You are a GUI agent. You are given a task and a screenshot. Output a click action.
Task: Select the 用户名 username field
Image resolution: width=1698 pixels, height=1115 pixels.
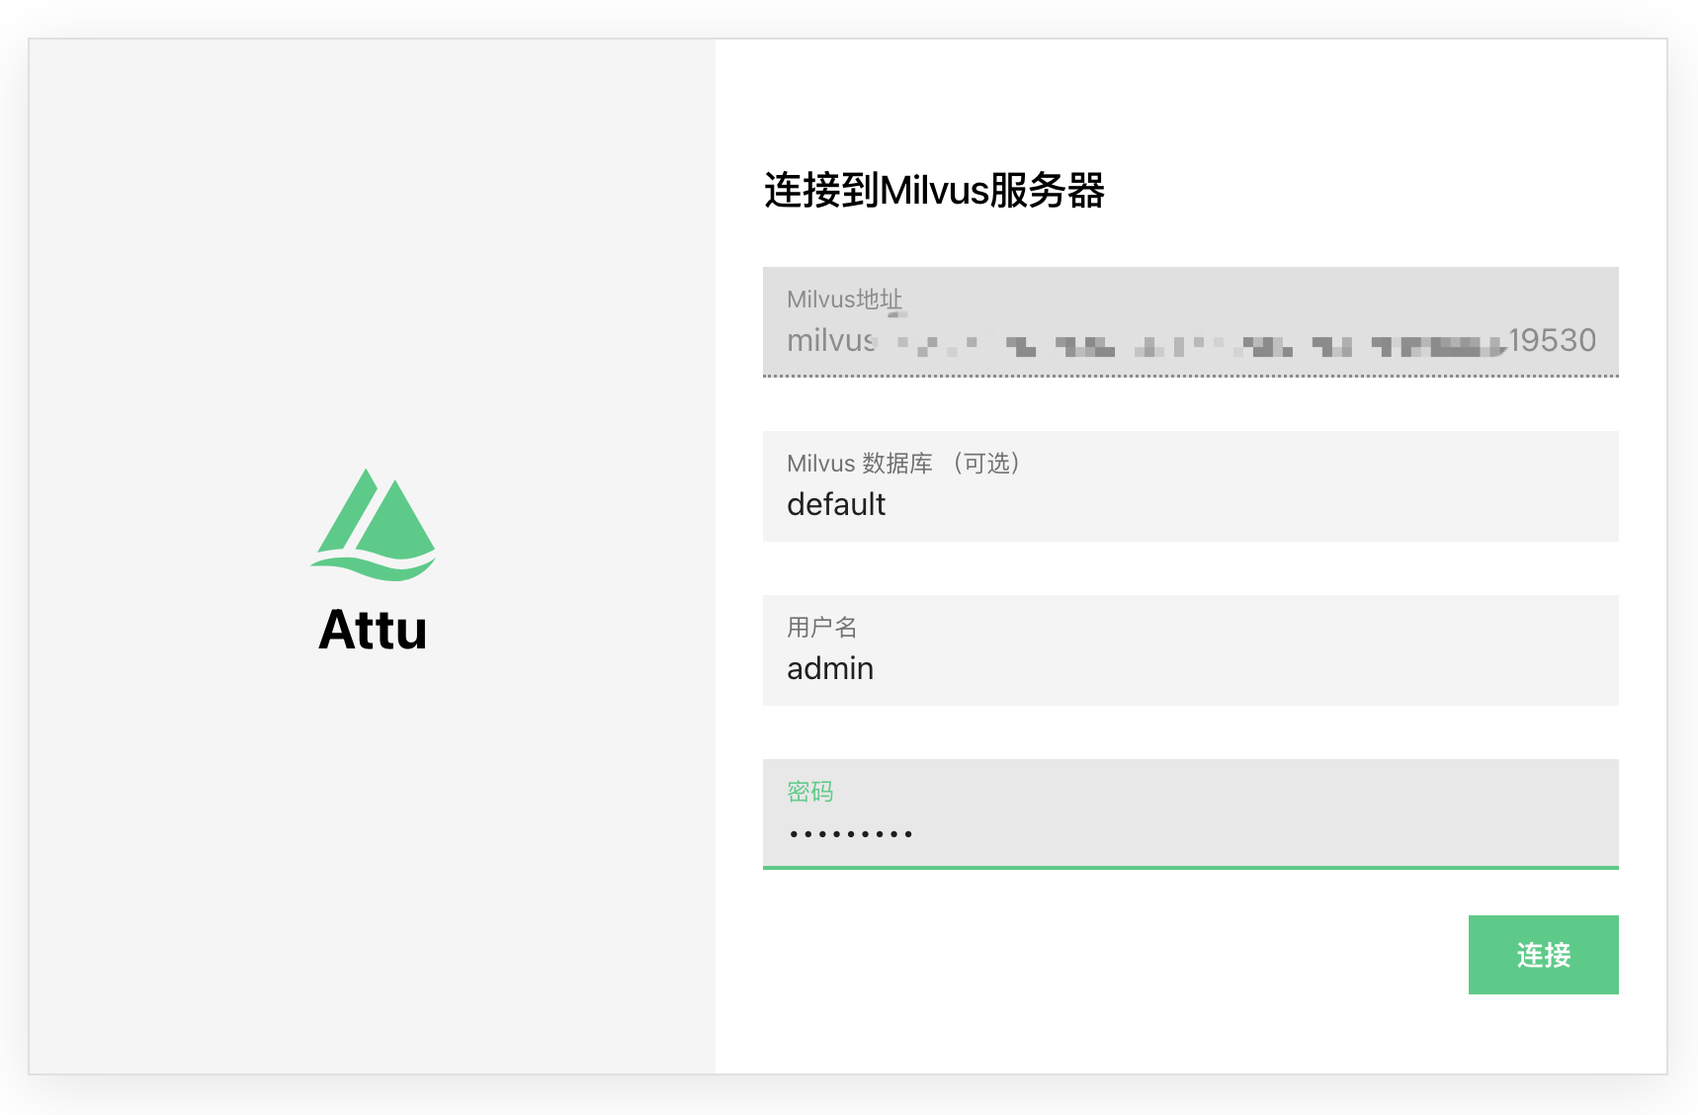pyautogui.click(x=1190, y=650)
